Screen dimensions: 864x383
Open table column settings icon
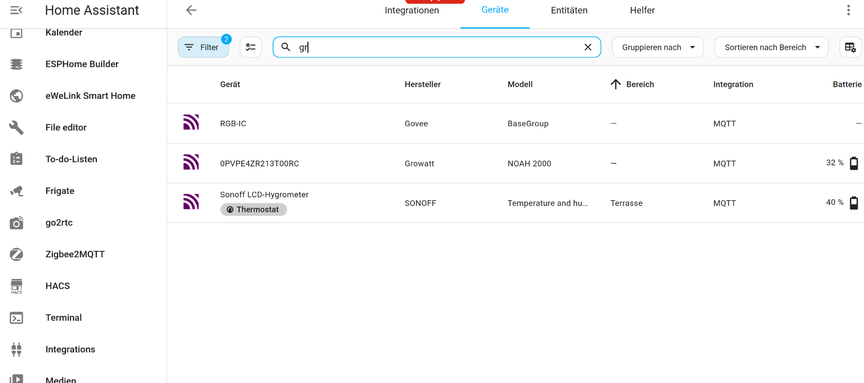[850, 47]
